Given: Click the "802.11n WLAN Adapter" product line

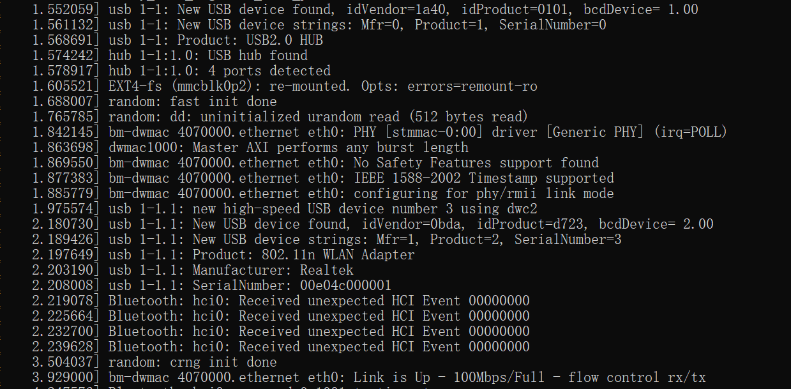Looking at the screenshot, I should [223, 255].
